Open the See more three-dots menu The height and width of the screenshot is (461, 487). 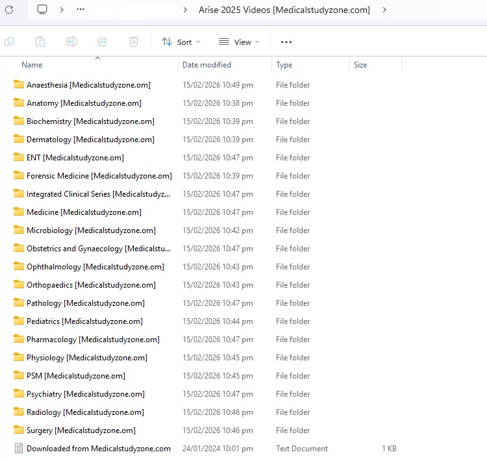click(x=286, y=42)
